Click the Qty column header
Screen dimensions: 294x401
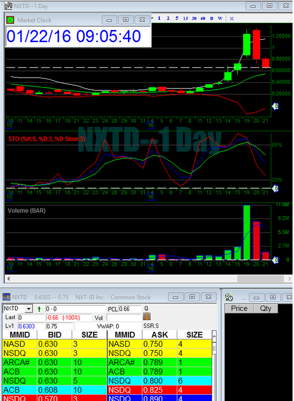pos(266,308)
